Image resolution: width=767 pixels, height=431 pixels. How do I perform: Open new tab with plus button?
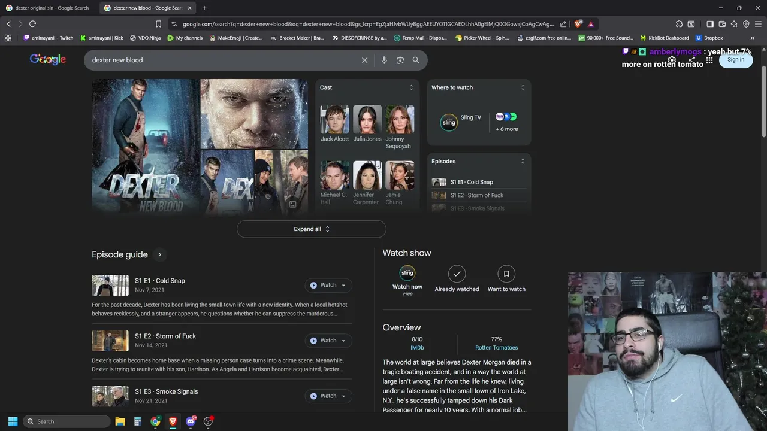(x=204, y=8)
